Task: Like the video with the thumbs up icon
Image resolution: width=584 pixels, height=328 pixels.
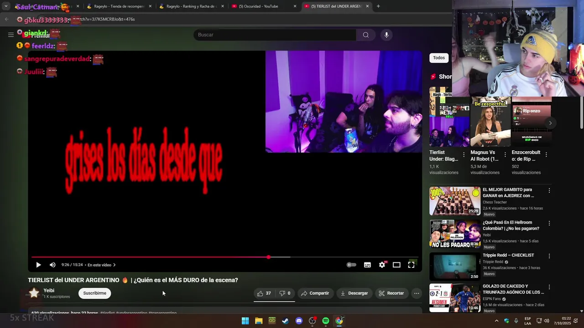Action: [x=264, y=293]
